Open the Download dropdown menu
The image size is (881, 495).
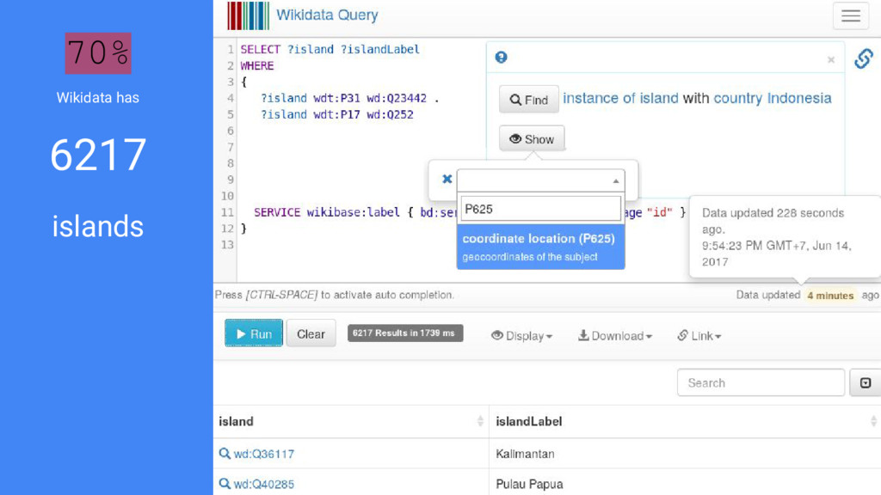tap(615, 336)
